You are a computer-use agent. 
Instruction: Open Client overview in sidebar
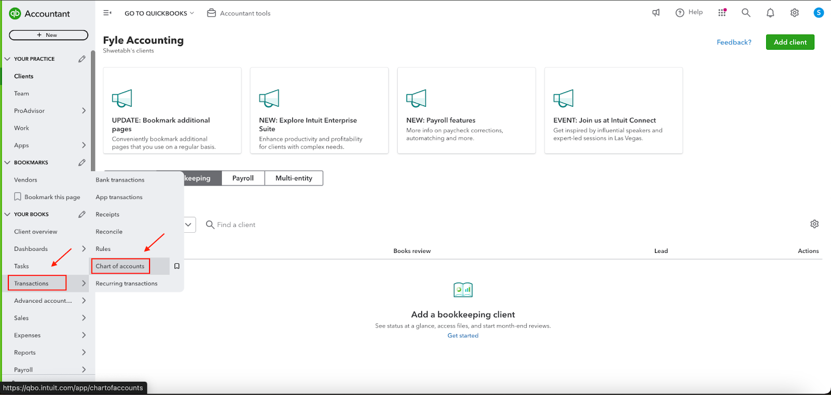(x=35, y=232)
